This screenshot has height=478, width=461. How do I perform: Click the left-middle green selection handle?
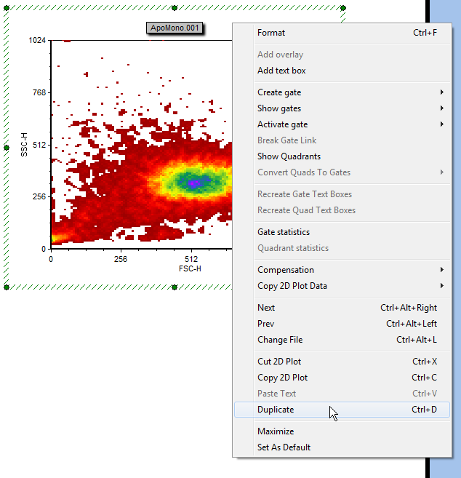[x=7, y=148]
